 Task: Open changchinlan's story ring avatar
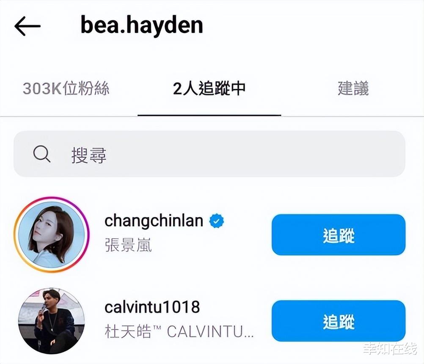(x=51, y=234)
